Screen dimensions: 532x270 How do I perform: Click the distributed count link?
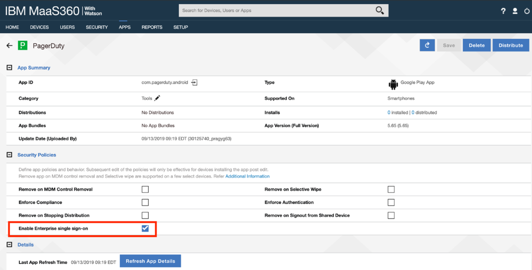(413, 113)
